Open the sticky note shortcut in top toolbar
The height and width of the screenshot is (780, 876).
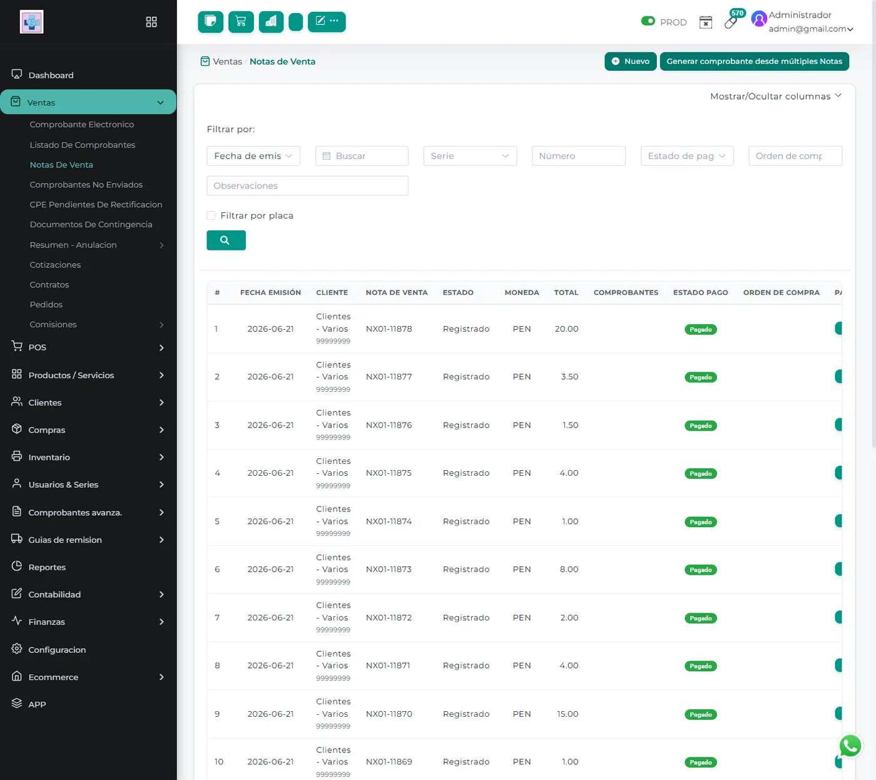pyautogui.click(x=211, y=22)
